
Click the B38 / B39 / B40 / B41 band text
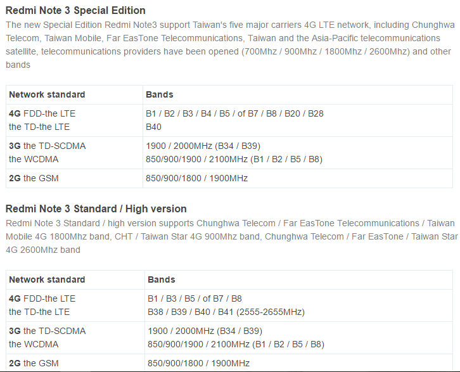(226, 312)
